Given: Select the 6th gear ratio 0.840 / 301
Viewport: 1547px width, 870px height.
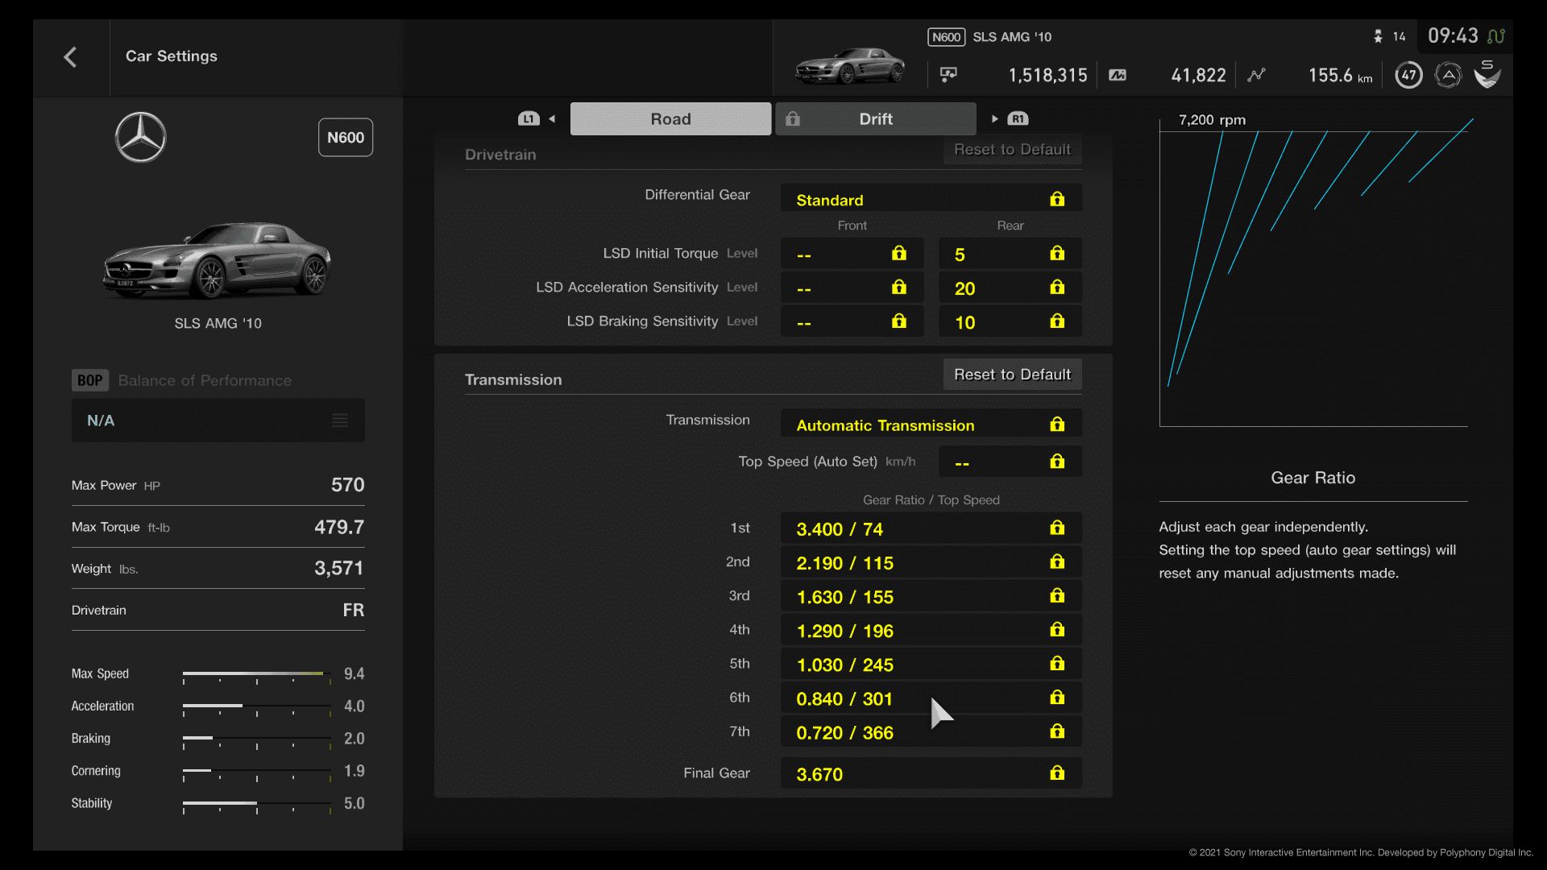Looking at the screenshot, I should click(931, 698).
